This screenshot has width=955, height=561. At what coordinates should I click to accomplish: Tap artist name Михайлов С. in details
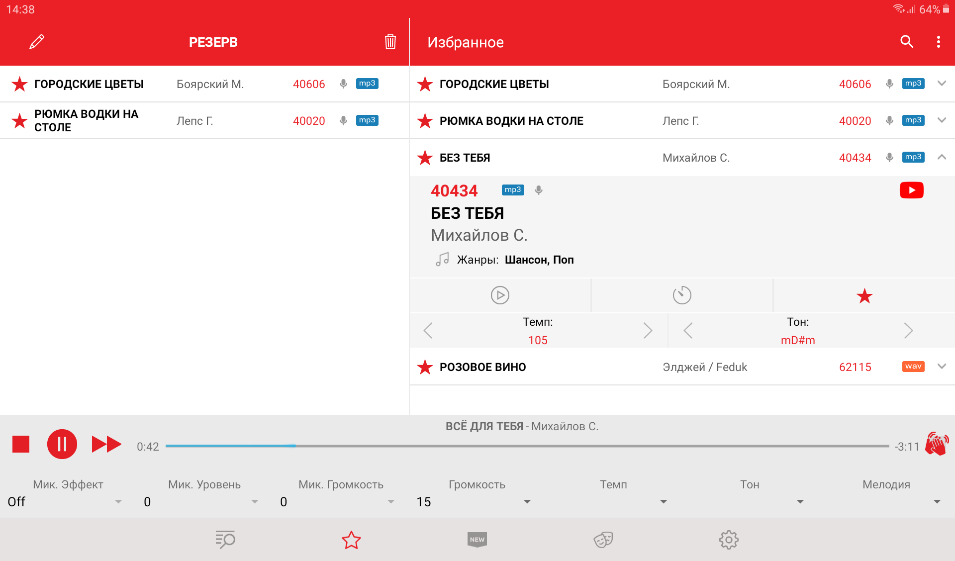click(x=479, y=235)
